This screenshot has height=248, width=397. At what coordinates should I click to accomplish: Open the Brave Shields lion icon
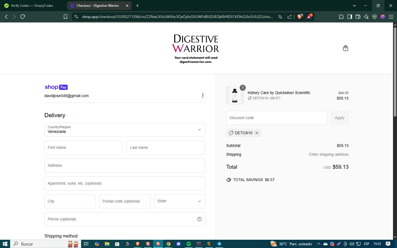click(x=300, y=16)
